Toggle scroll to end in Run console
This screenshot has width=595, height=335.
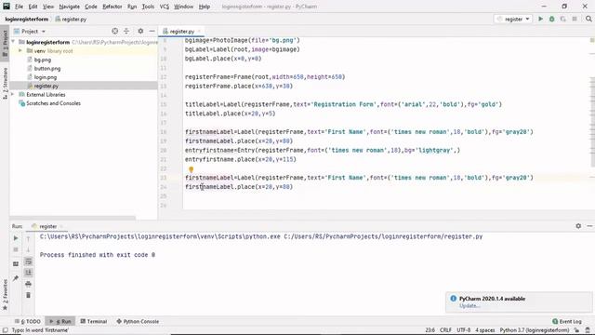tap(28, 273)
